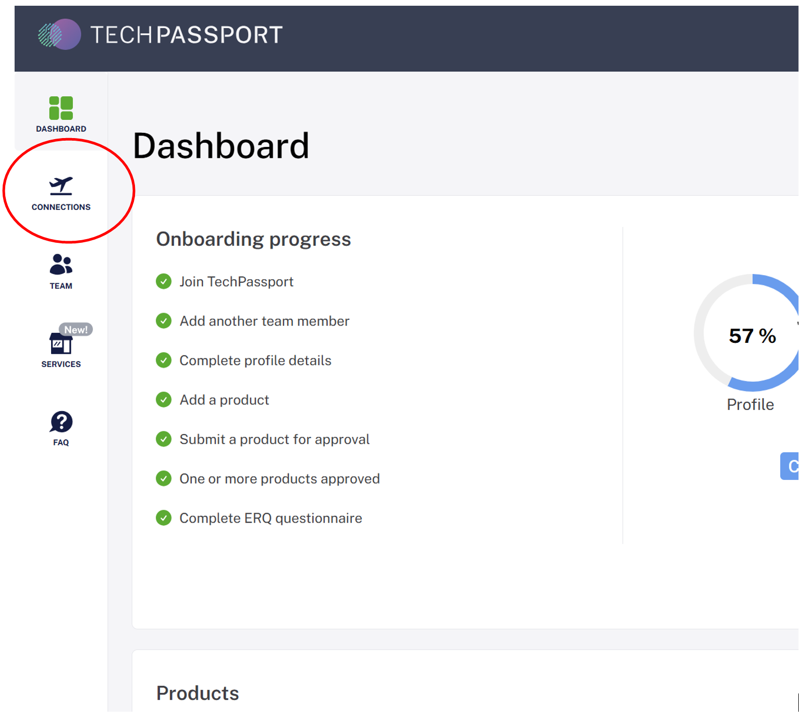Click the blue button below Profile

790,466
